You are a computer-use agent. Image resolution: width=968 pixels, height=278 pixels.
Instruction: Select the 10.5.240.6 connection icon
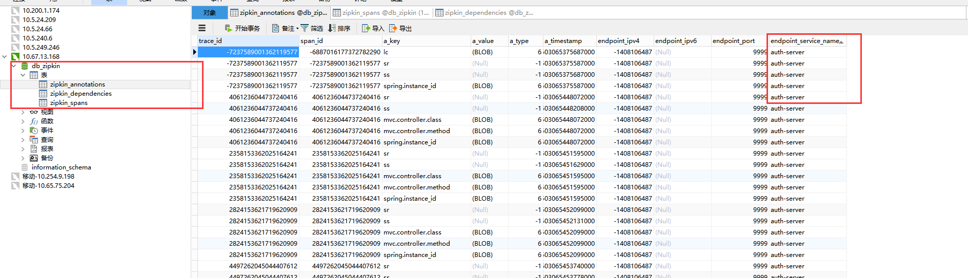pos(15,38)
